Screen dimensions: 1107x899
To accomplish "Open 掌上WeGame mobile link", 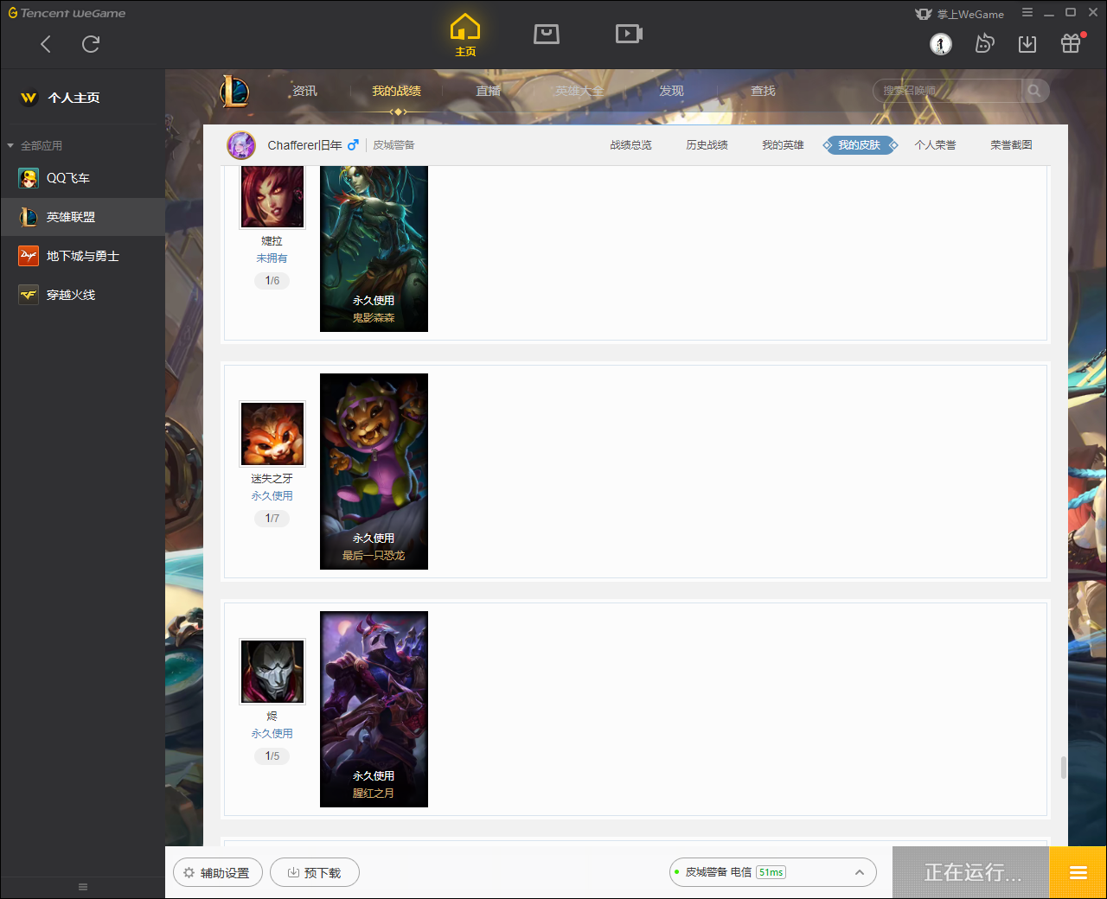I will (960, 14).
